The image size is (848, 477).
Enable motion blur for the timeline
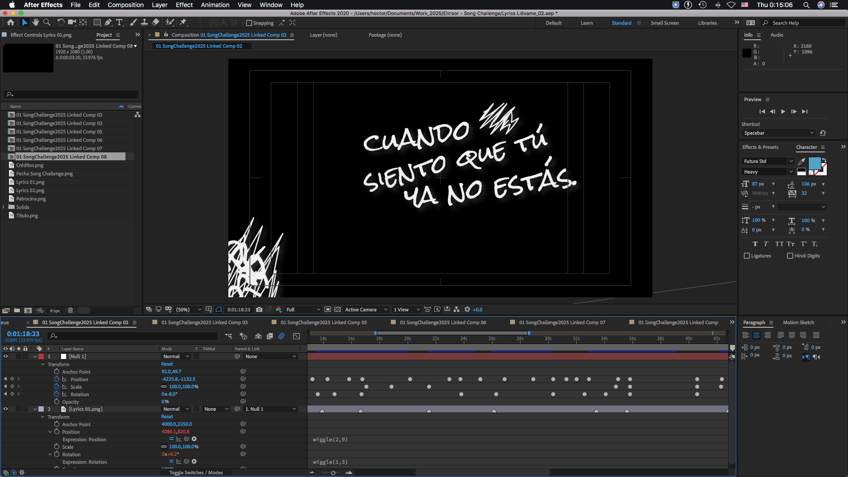pyautogui.click(x=281, y=336)
